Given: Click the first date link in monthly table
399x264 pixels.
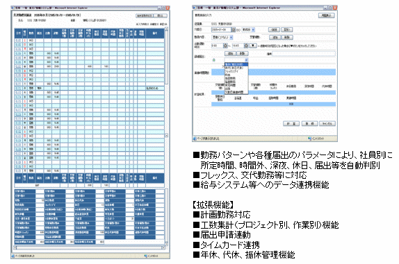Looking at the screenshot, I should 18,40.
